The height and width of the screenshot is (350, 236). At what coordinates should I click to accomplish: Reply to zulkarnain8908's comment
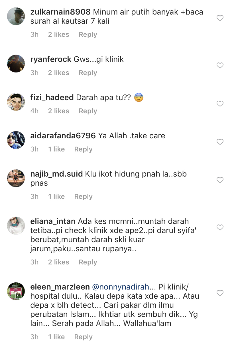[x=88, y=35]
